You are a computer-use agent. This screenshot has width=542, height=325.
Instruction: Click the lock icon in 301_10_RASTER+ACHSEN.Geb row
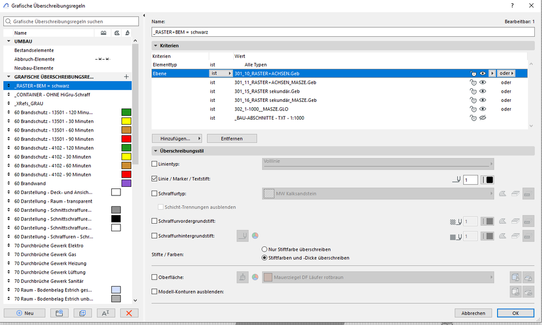(x=473, y=74)
